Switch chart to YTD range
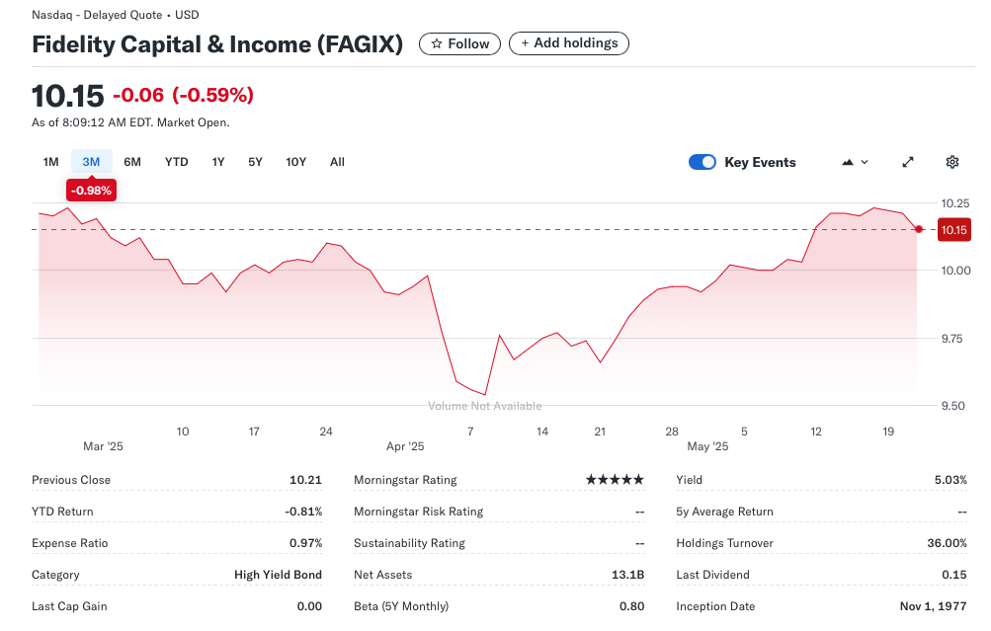The width and height of the screenshot is (991, 631). (176, 162)
